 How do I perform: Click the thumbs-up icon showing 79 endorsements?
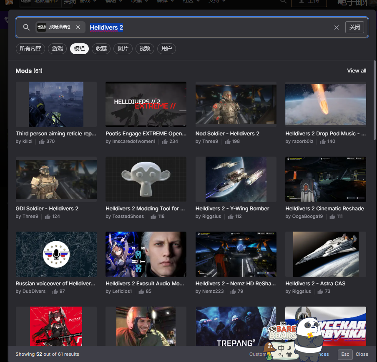coord(233,292)
